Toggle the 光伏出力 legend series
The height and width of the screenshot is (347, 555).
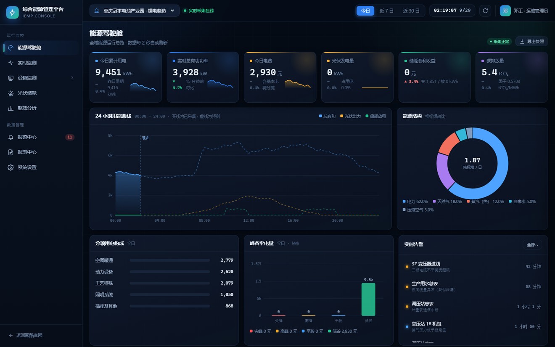[x=351, y=116]
